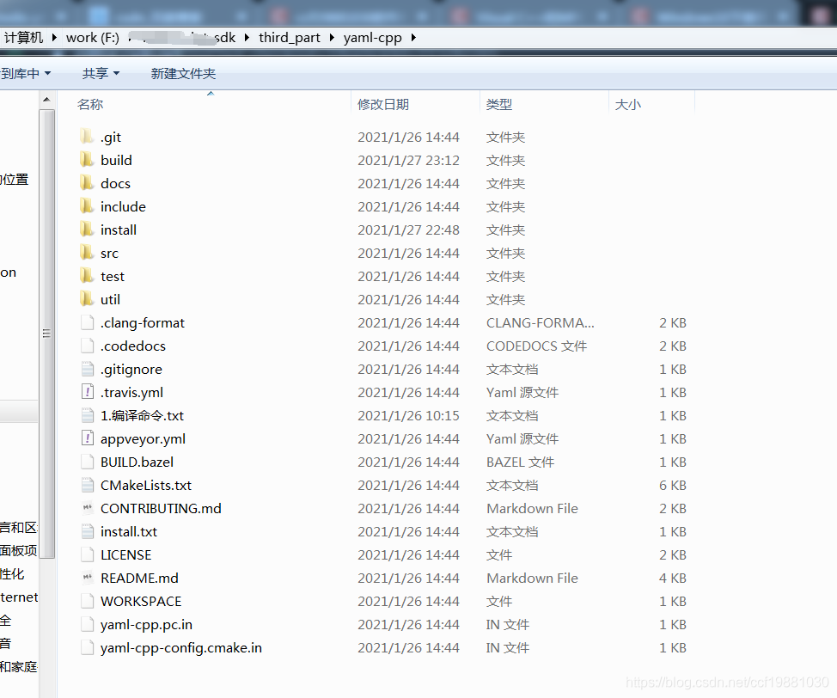Expand the arrow after work (F:) breadcrumb
The image size is (837, 698).
tap(131, 37)
